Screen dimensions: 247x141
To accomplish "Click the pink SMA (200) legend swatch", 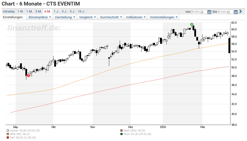I will 121,130.
